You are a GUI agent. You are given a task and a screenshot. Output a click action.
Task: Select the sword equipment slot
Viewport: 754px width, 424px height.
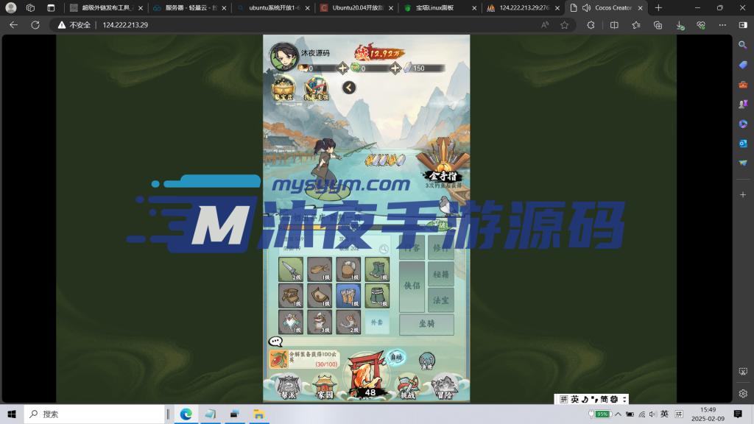pos(290,269)
